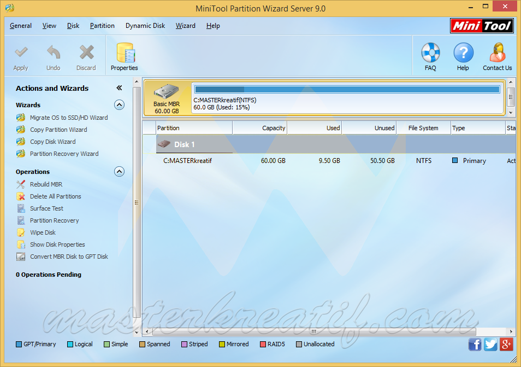
Task: Collapse the Actions and Wizards panel
Action: 119,88
